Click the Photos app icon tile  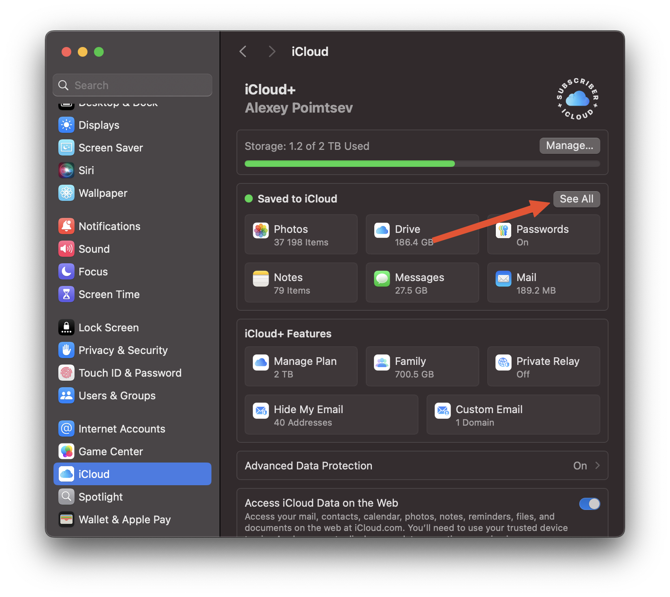(x=261, y=231)
